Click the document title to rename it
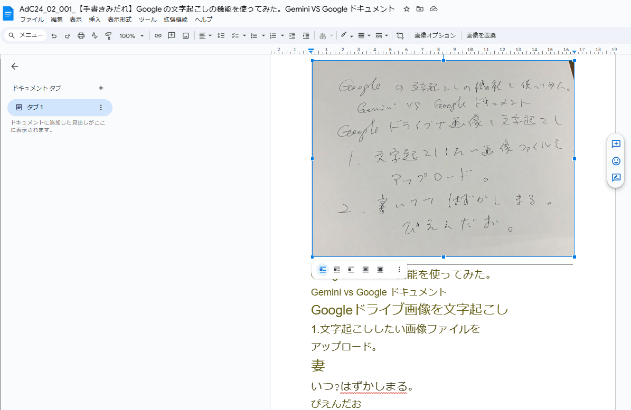 [201, 8]
